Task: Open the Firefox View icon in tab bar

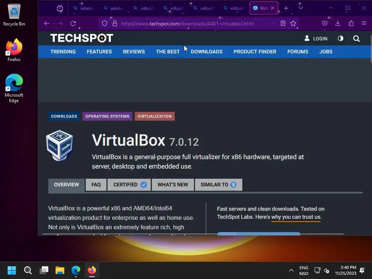Action: [x=60, y=8]
